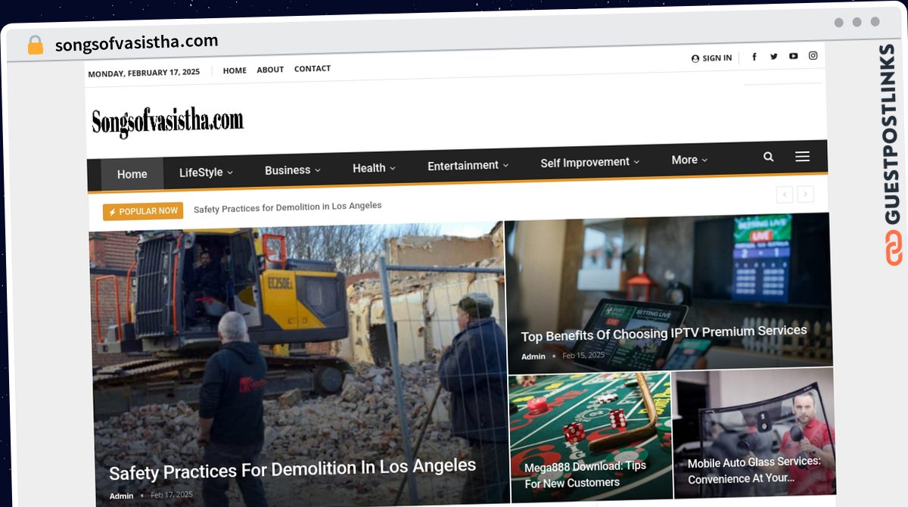
Task: Click the Sign In link
Action: click(711, 58)
